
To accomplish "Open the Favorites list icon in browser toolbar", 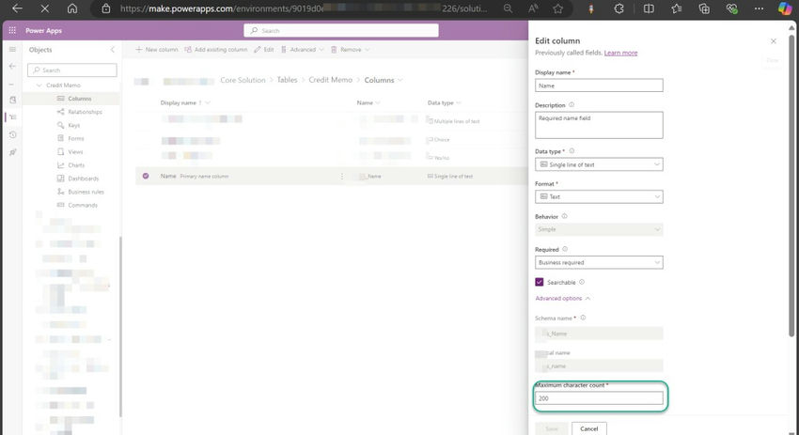I will click(x=676, y=8).
